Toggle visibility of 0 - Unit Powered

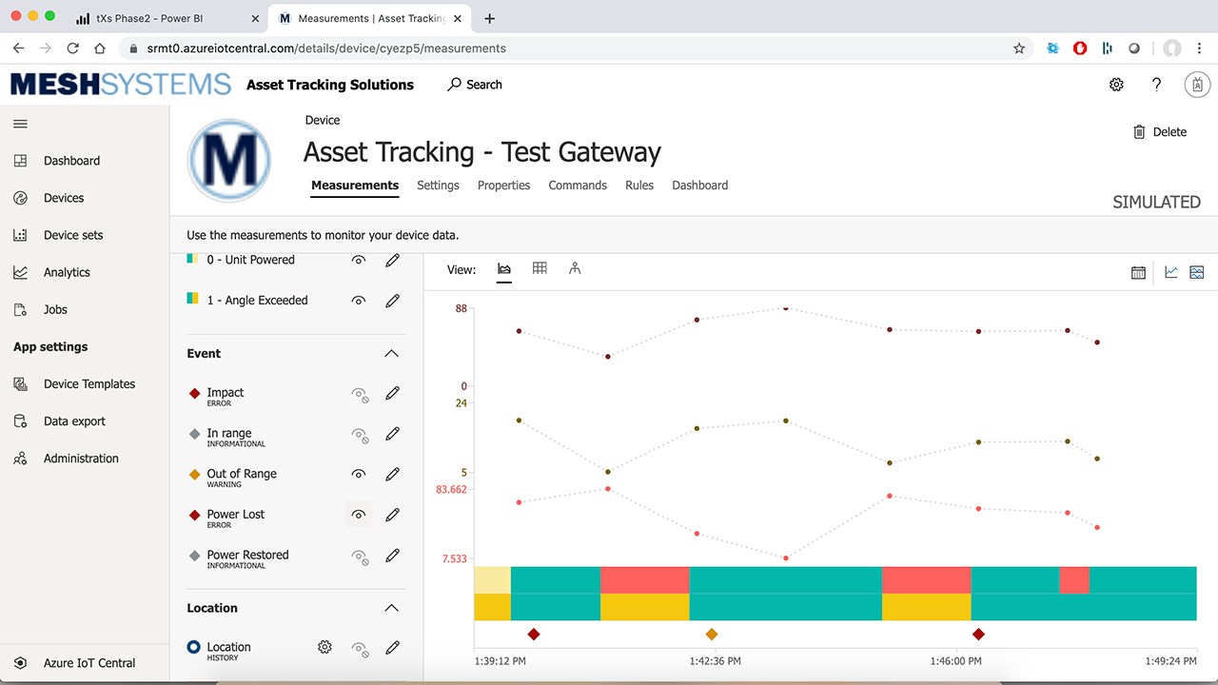point(359,260)
